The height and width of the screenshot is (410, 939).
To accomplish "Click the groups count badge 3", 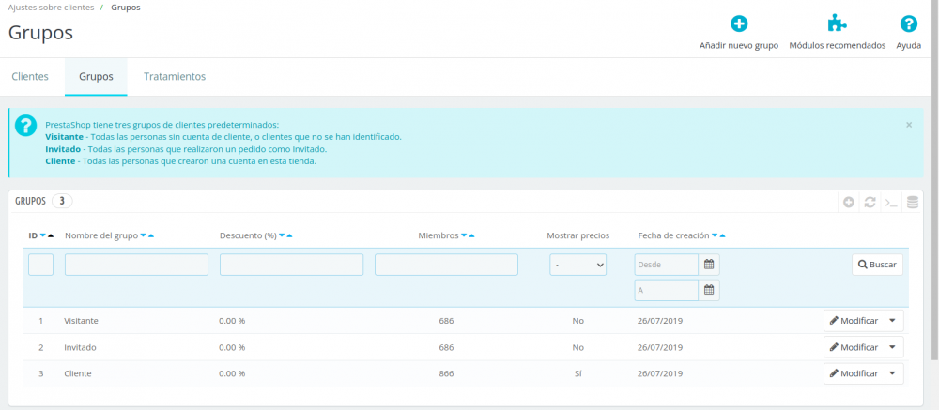I will click(x=62, y=201).
